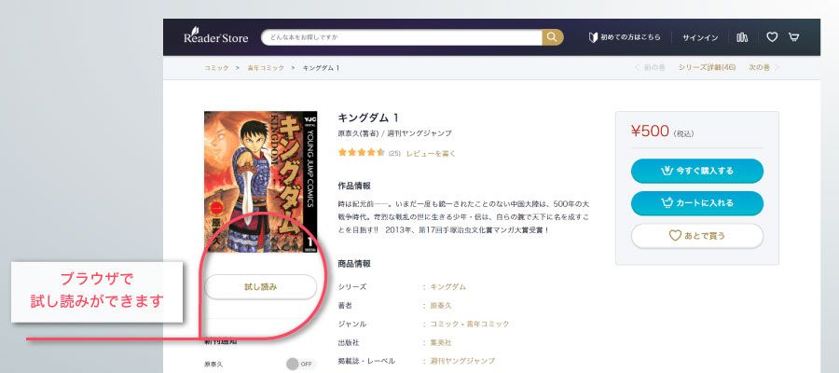
Task: Open the キングダム series link
Action: point(447,287)
